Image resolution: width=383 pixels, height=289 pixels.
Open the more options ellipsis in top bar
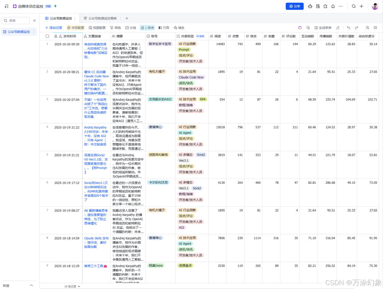(341, 6)
